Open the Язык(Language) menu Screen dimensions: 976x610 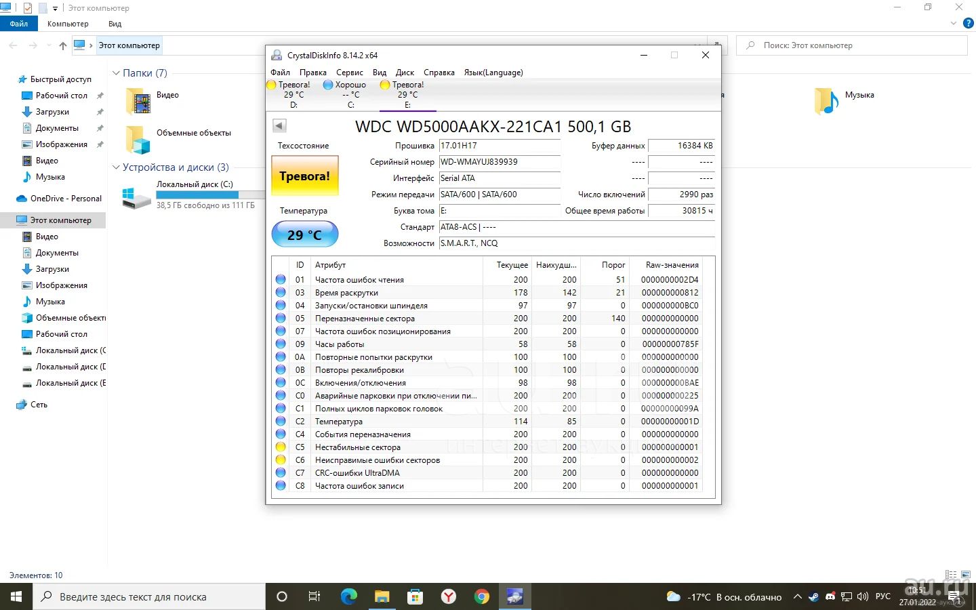coord(493,73)
